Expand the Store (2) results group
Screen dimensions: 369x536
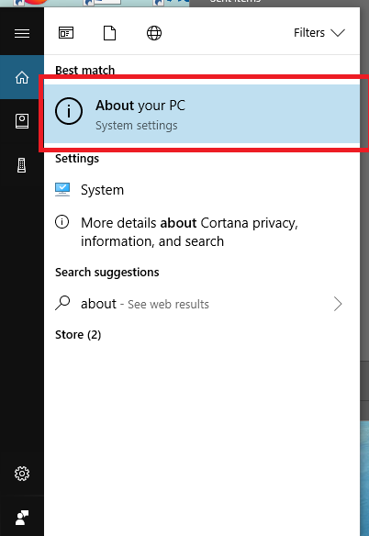pyautogui.click(x=78, y=334)
